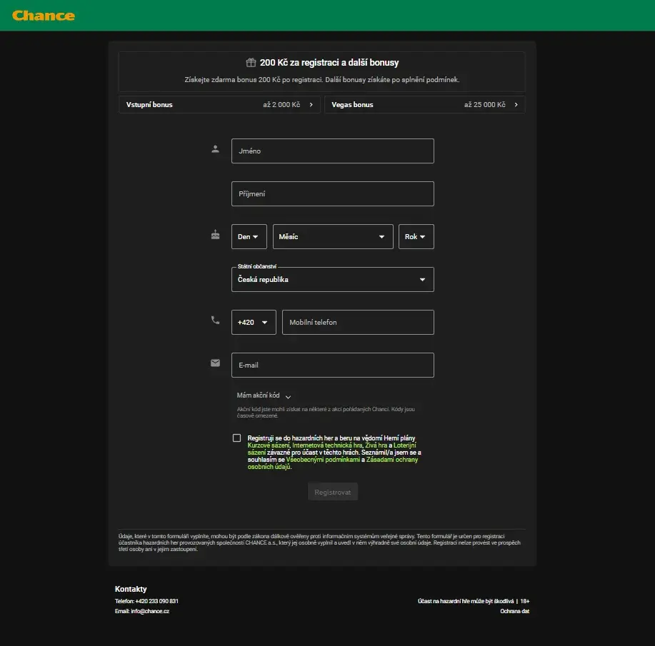Focus the Příjmení input field
655x646 pixels.
tap(333, 193)
